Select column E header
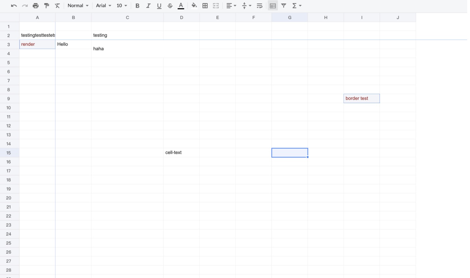The height and width of the screenshot is (278, 470). click(x=218, y=17)
